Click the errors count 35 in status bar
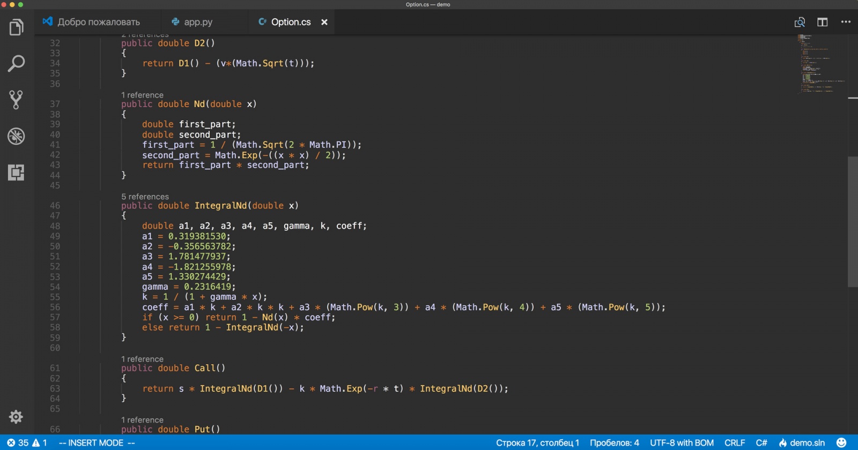This screenshot has height=450, width=858. (x=18, y=443)
